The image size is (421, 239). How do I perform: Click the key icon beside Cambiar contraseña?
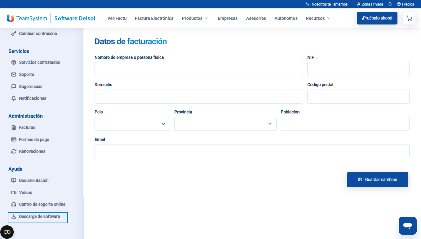[14, 33]
